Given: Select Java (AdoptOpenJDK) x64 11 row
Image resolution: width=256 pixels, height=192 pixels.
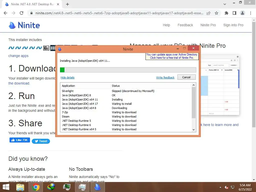Looking at the screenshot, I should (126, 99).
